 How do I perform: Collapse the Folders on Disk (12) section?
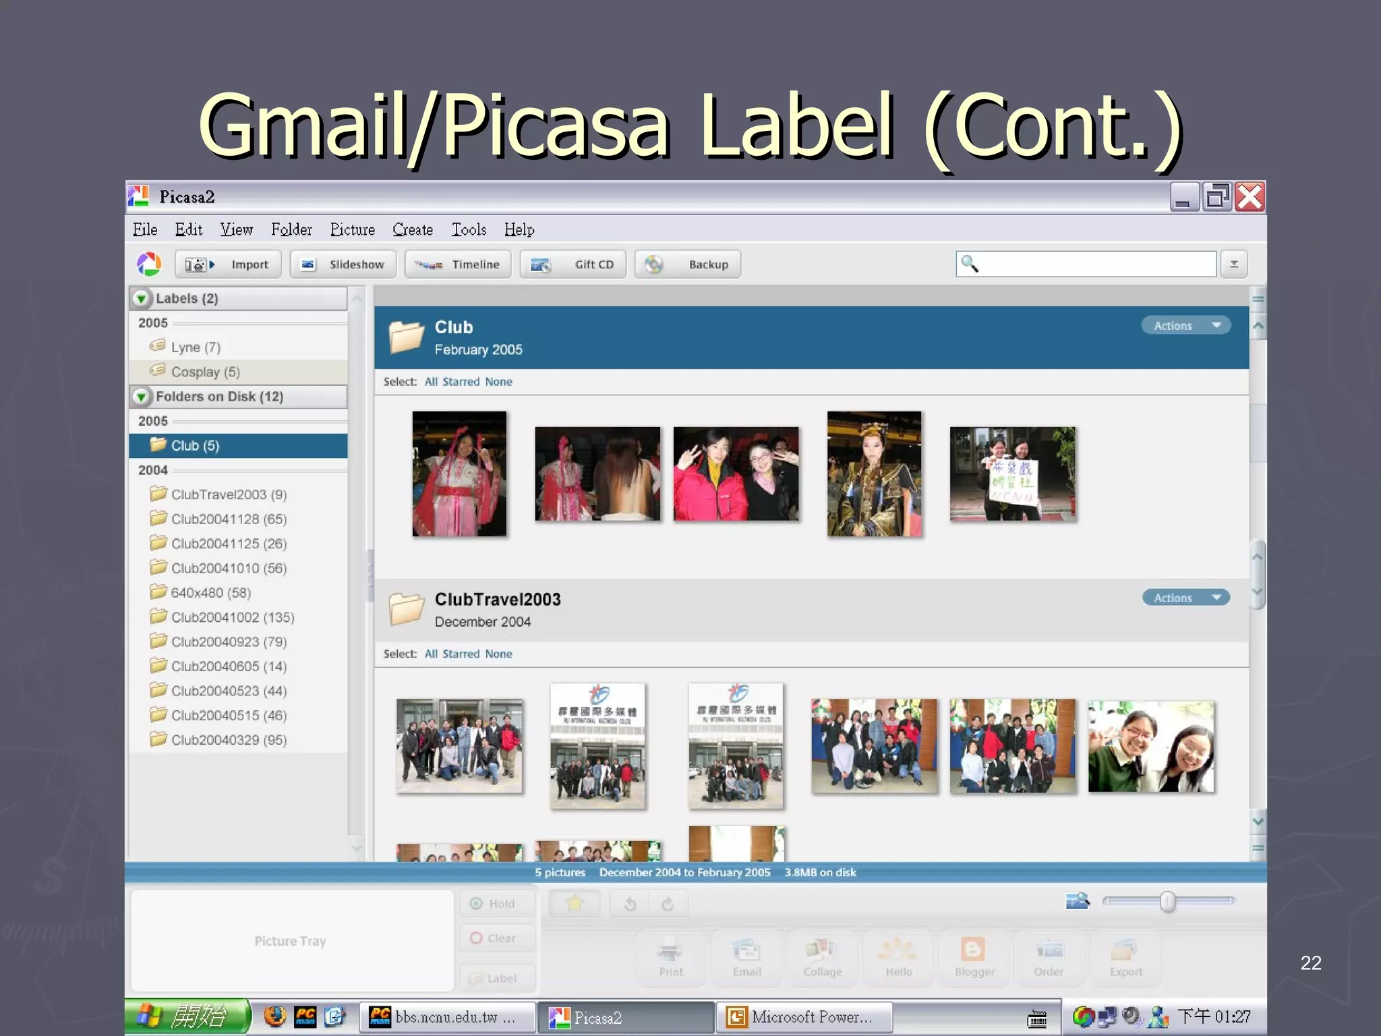(142, 397)
